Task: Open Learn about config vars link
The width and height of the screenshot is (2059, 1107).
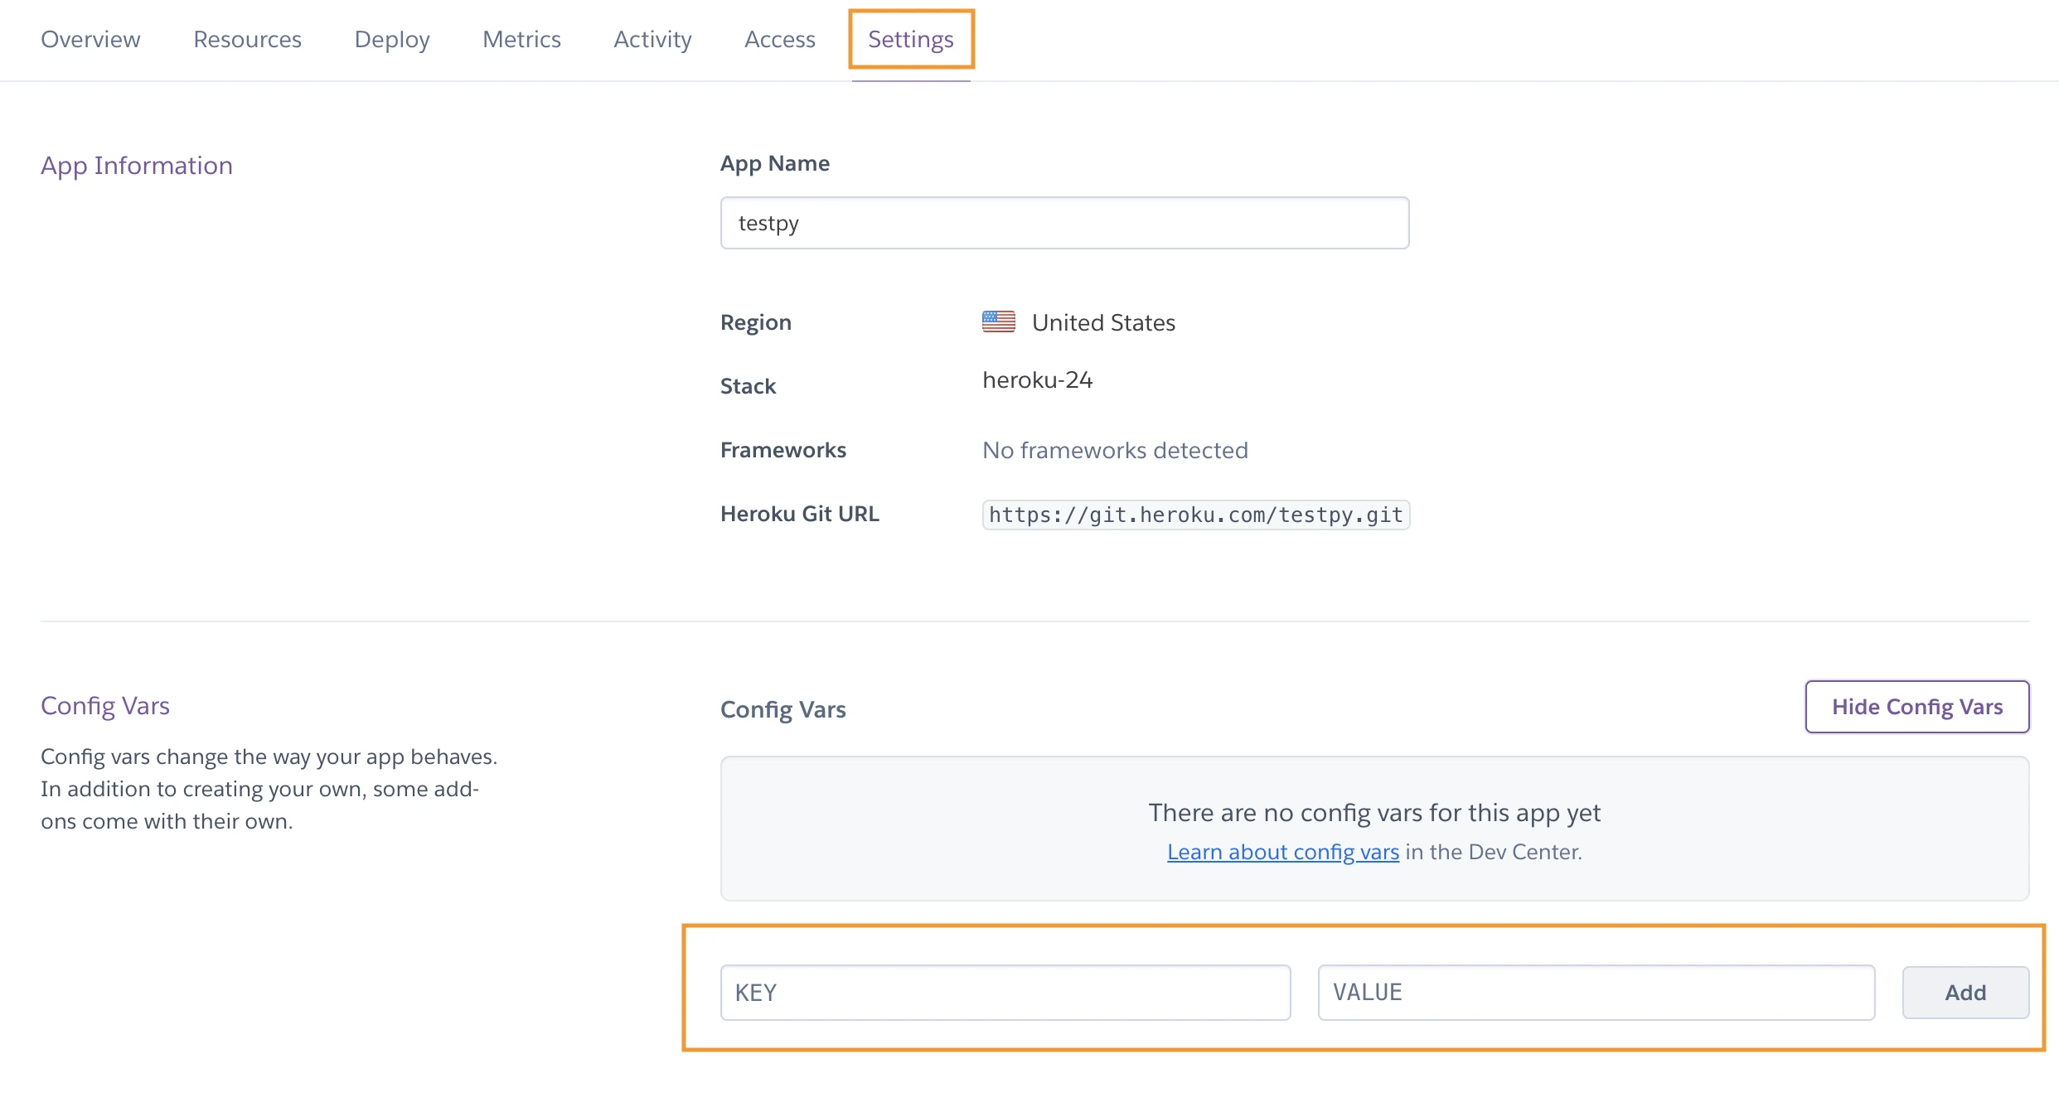Action: [x=1283, y=852]
